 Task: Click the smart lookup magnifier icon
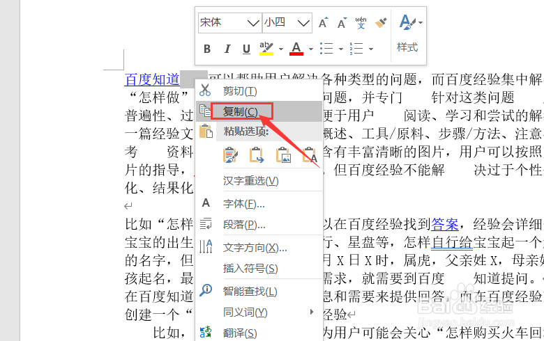pos(206,290)
